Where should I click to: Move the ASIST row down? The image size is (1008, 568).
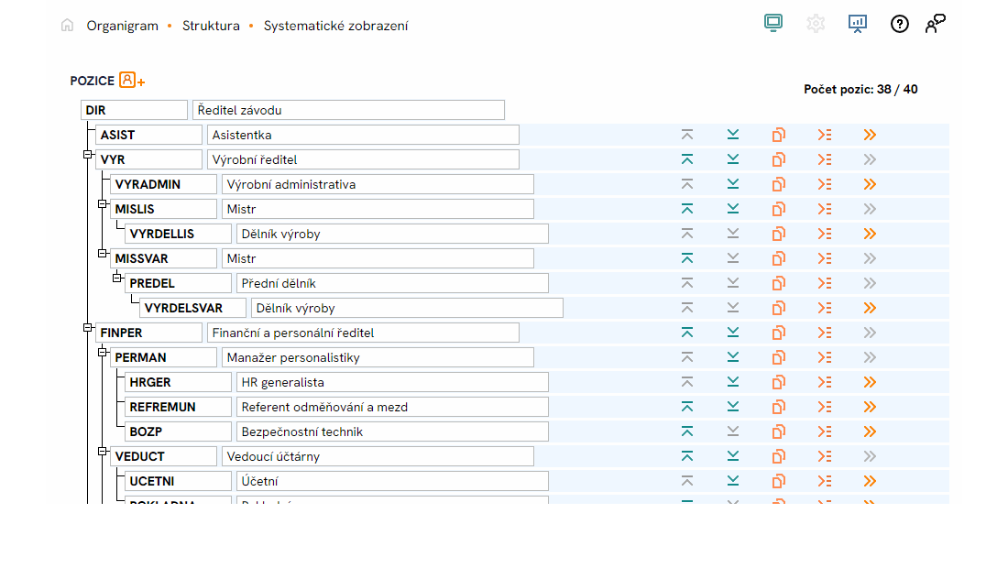[x=733, y=135]
